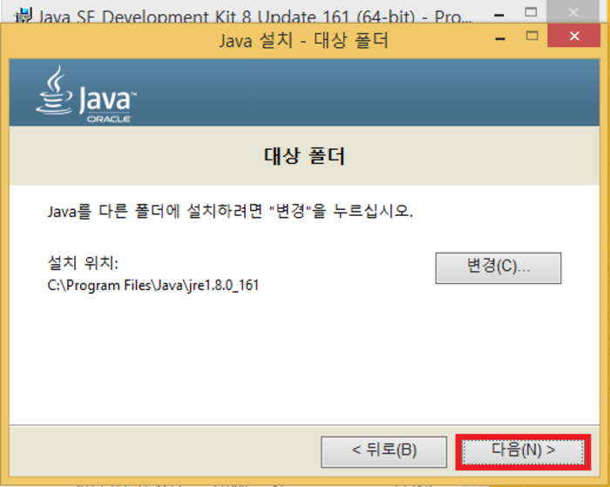610x487 pixels.
Task: Go back with the < 뒤로(B) button
Action: tap(383, 451)
